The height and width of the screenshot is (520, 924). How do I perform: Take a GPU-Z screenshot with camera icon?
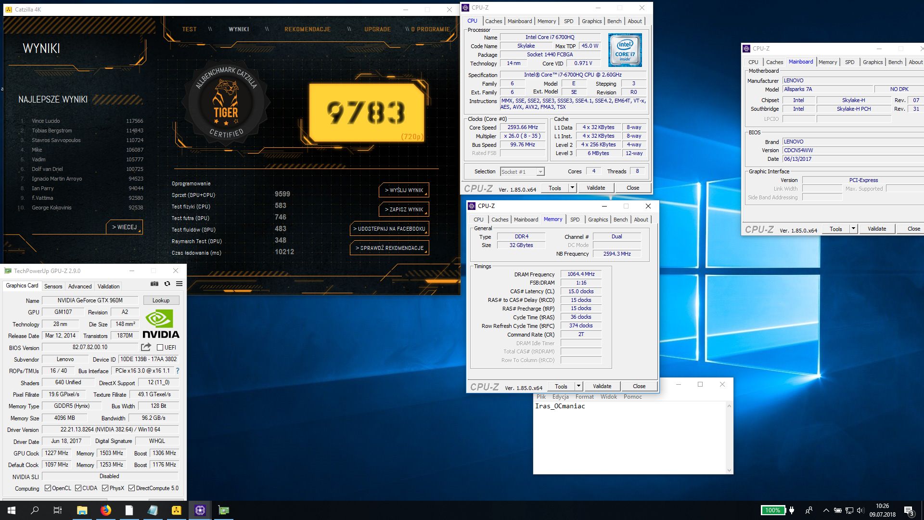pos(154,284)
